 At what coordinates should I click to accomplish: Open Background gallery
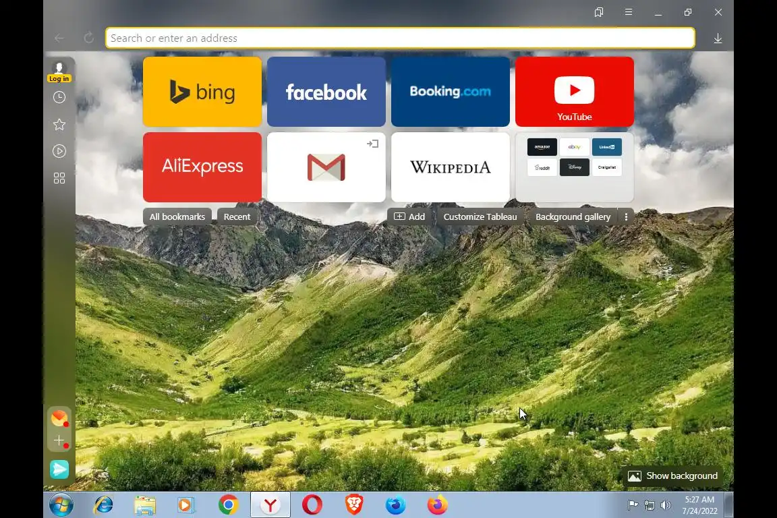(x=573, y=217)
